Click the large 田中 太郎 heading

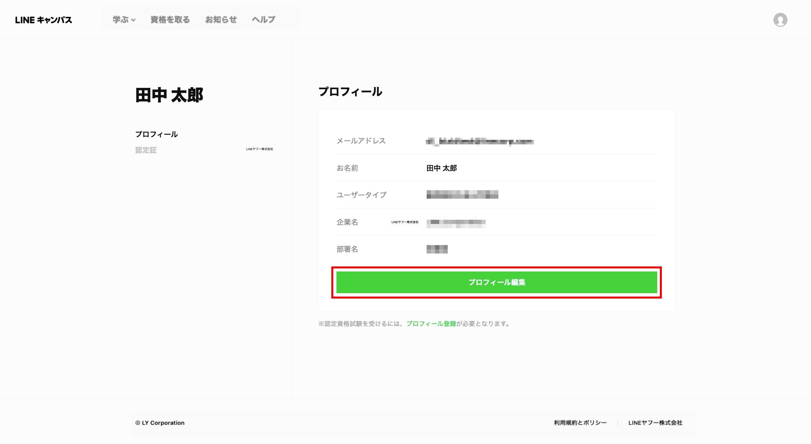click(169, 95)
